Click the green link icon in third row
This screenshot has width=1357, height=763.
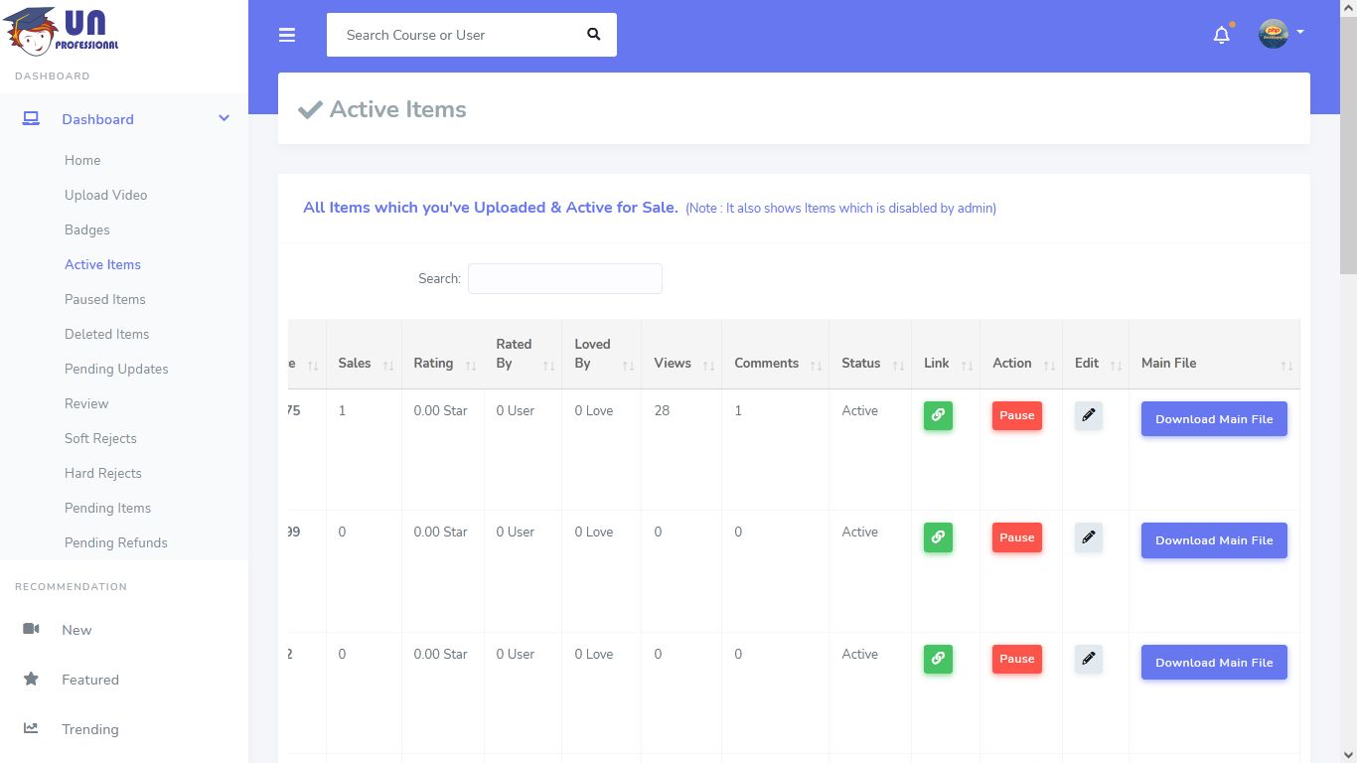tap(938, 659)
